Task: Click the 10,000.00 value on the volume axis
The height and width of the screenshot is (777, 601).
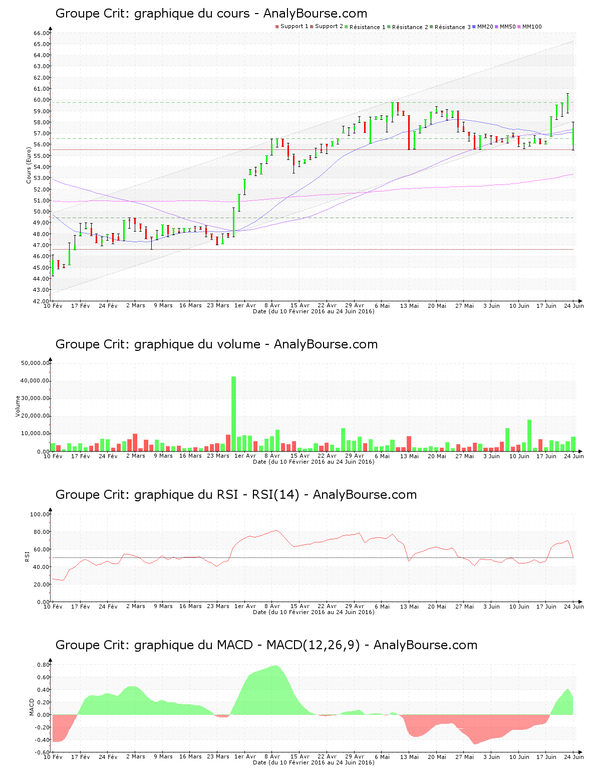Action: [x=35, y=434]
